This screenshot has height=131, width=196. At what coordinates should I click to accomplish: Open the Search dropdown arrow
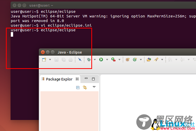click(162, 60)
